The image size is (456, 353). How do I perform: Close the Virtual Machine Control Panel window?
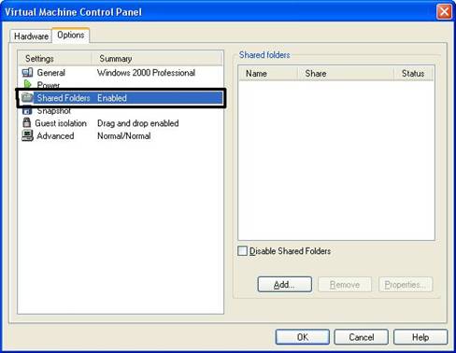point(444,12)
